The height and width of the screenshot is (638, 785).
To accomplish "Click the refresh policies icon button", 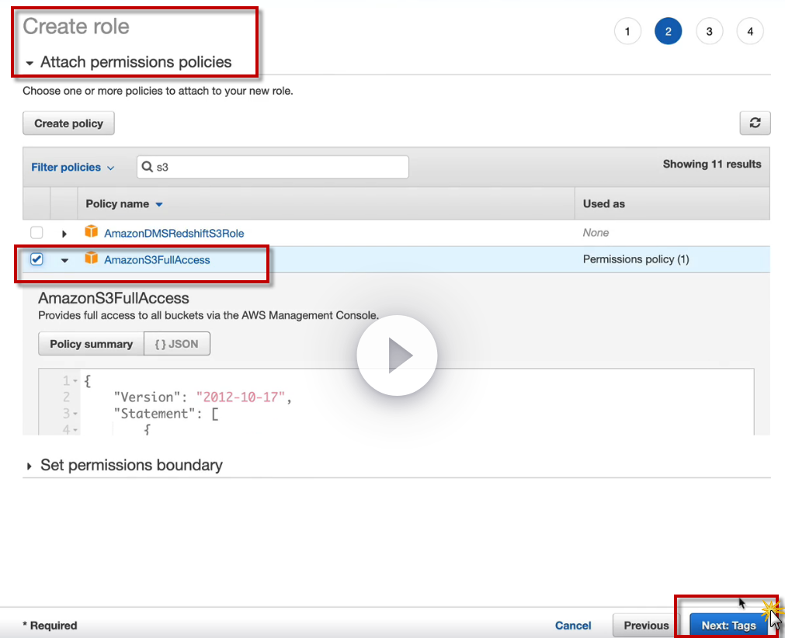I will tap(755, 123).
